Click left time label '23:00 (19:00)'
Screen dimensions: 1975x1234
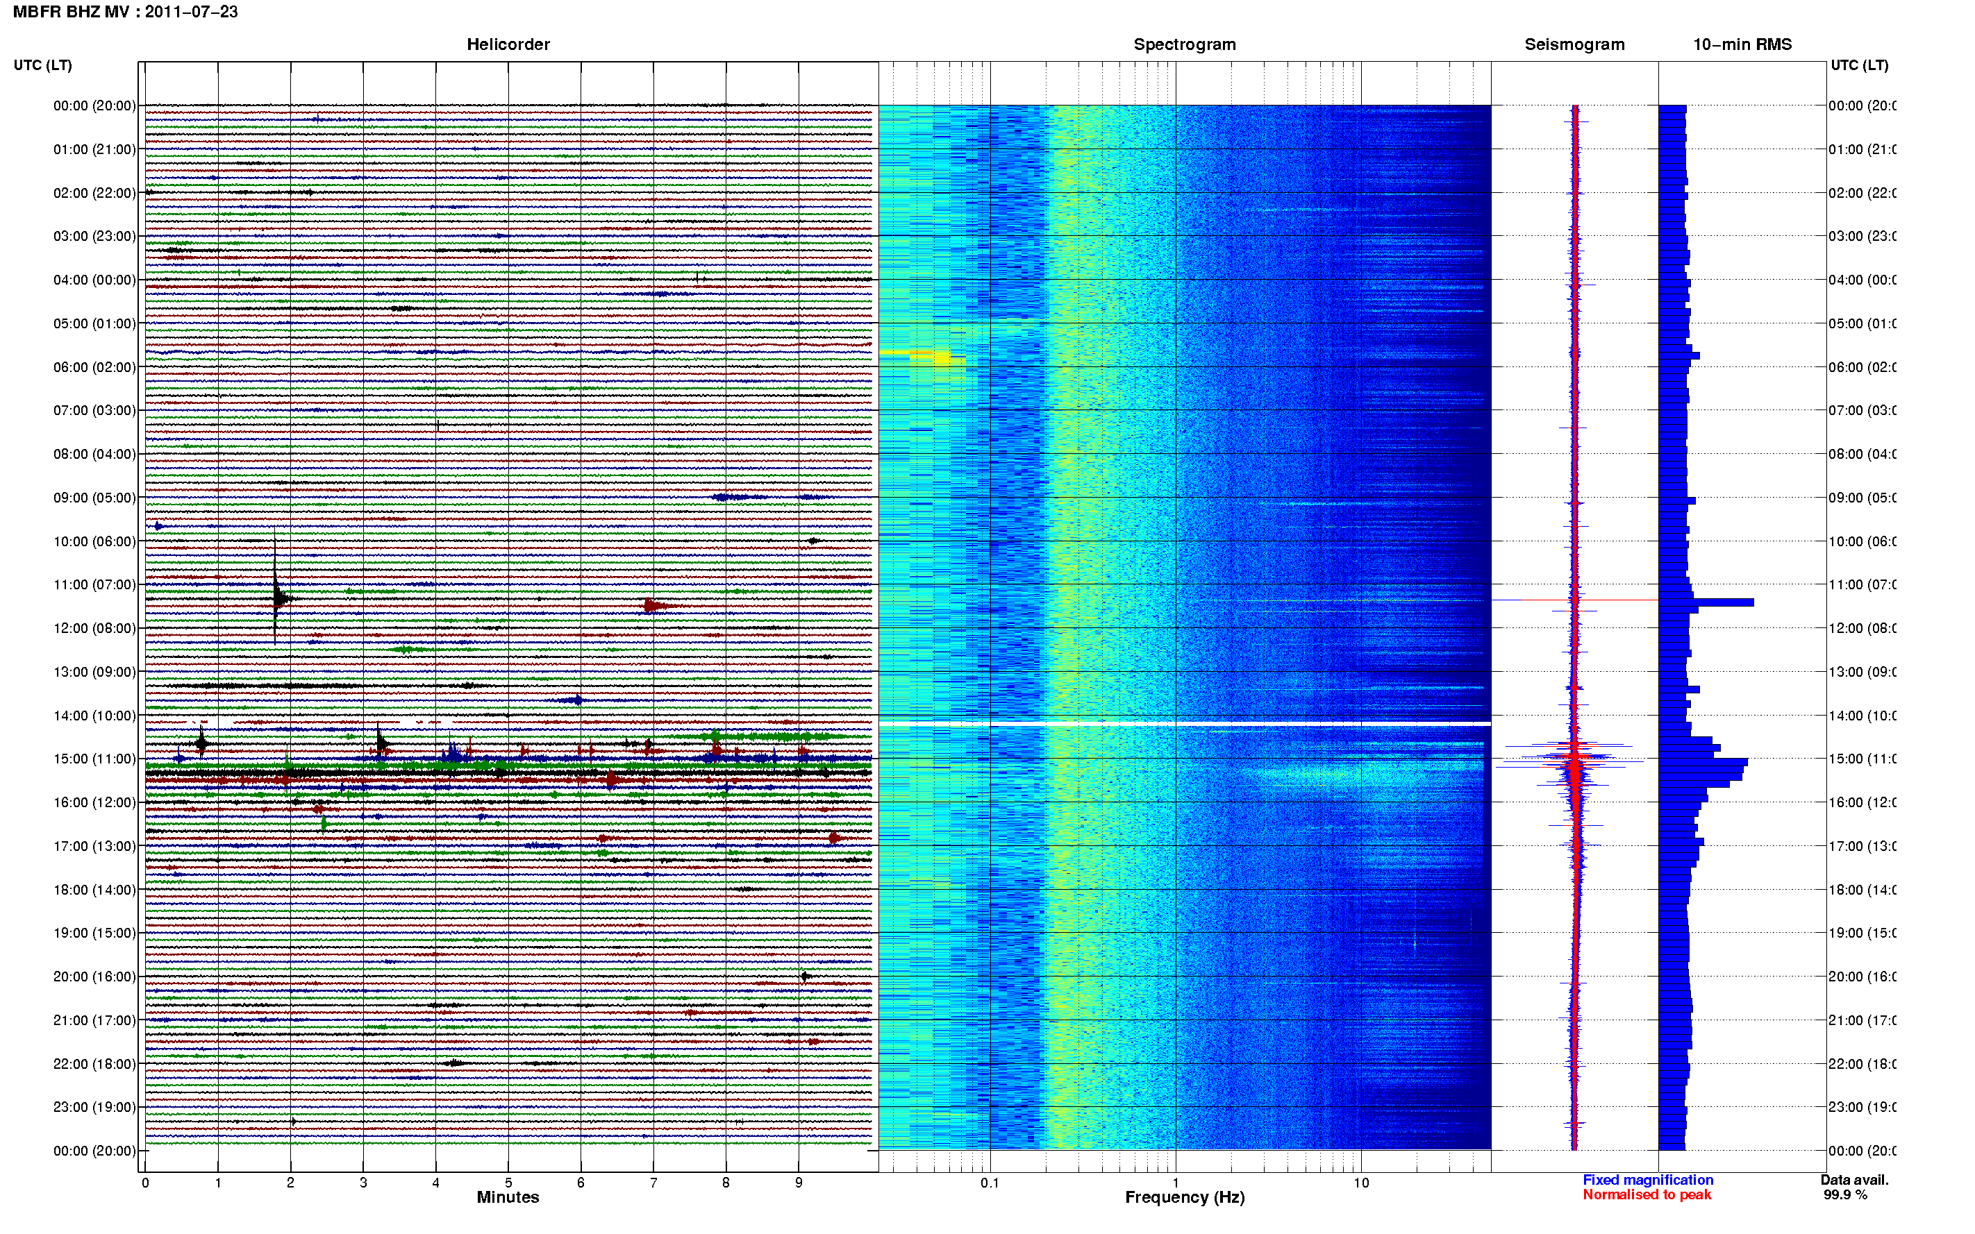[x=94, y=1108]
